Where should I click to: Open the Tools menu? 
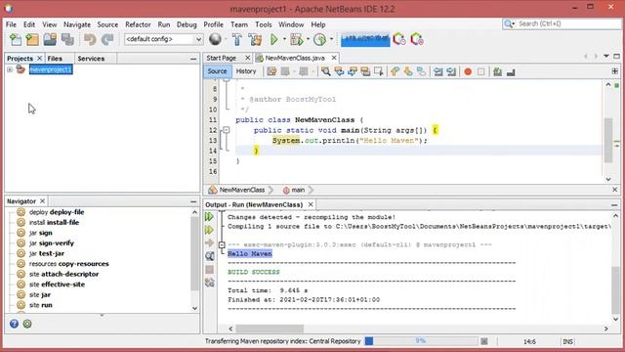point(263,24)
